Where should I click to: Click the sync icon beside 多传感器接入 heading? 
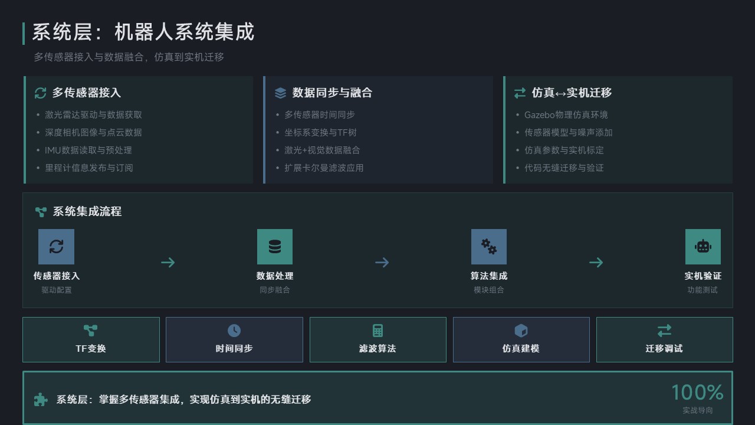click(40, 93)
